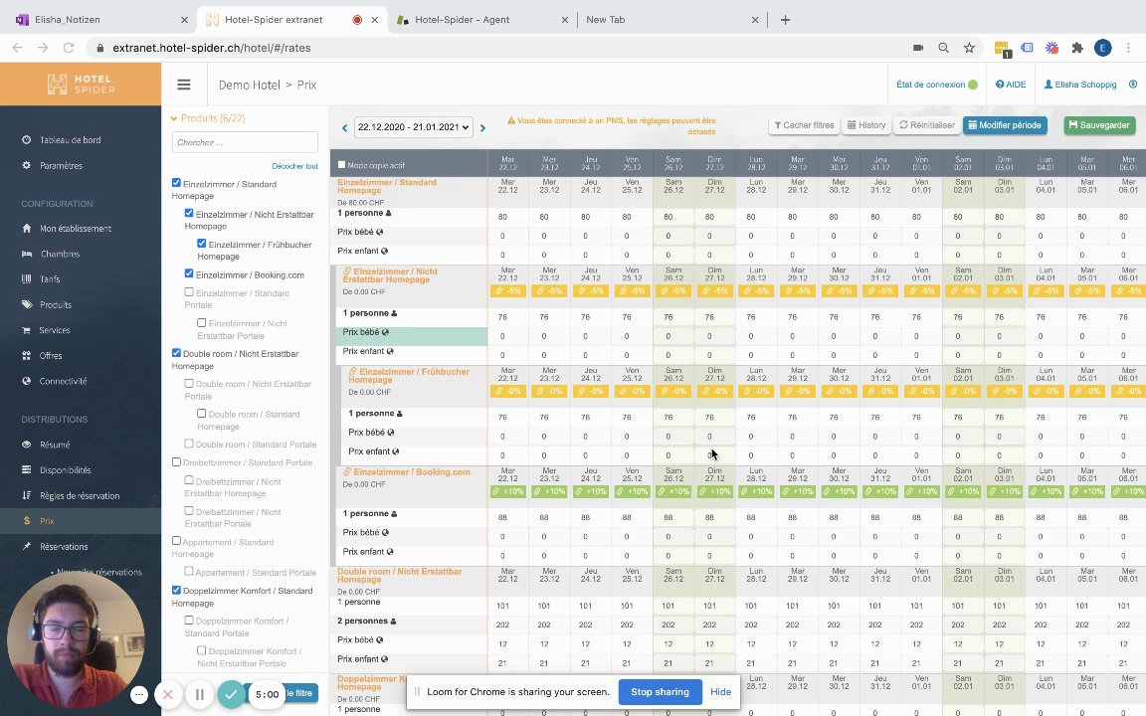Screen dimensions: 1146x716
Task: Click the Sauvegarder button
Action: (x=1099, y=125)
